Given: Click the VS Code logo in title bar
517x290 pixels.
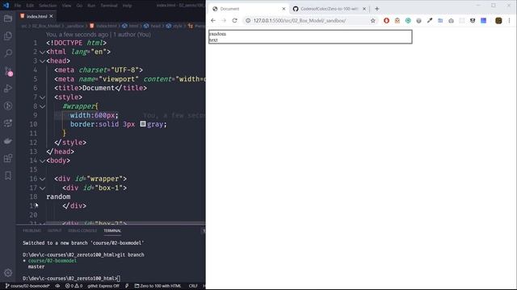Looking at the screenshot, I should click(6, 6).
